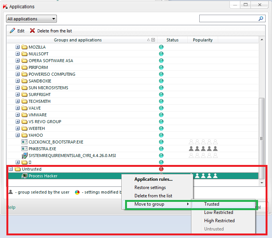This screenshot has width=272, height=238.
Task: Click the VALVE folder icon
Action: (24, 108)
